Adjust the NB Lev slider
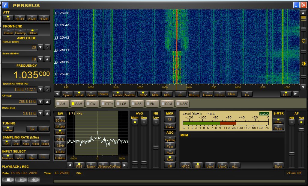Viewport: 308px width, 186px height. (156, 147)
